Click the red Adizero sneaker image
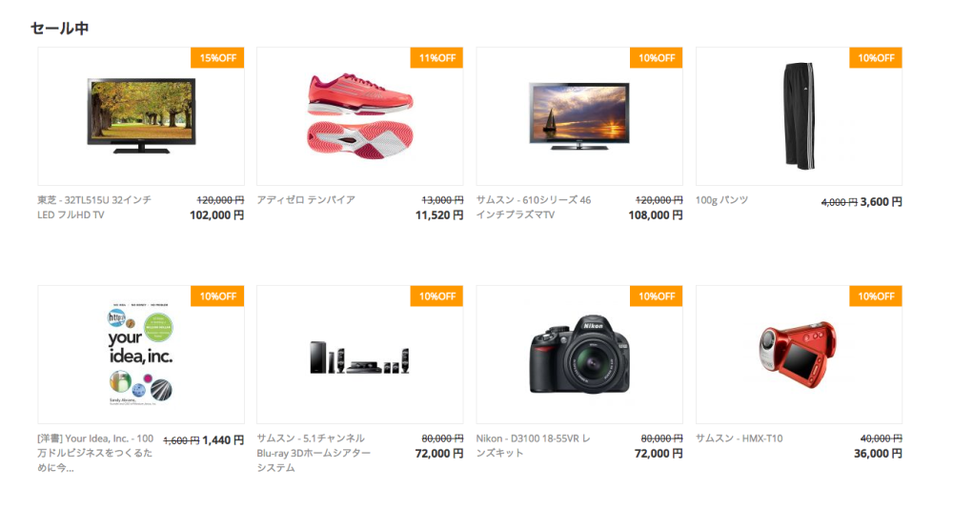The height and width of the screenshot is (510, 953). [x=360, y=115]
